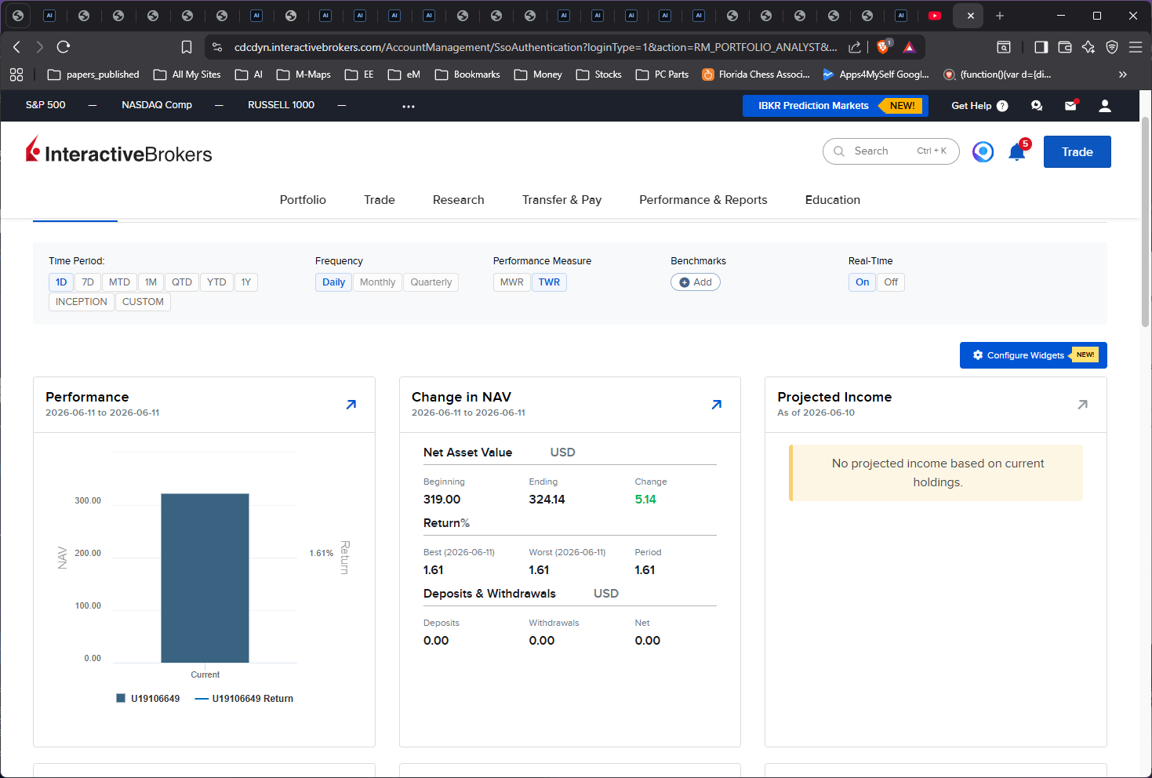Expand the Change in NAV widget arrow
This screenshot has height=778, width=1152.
(x=717, y=405)
